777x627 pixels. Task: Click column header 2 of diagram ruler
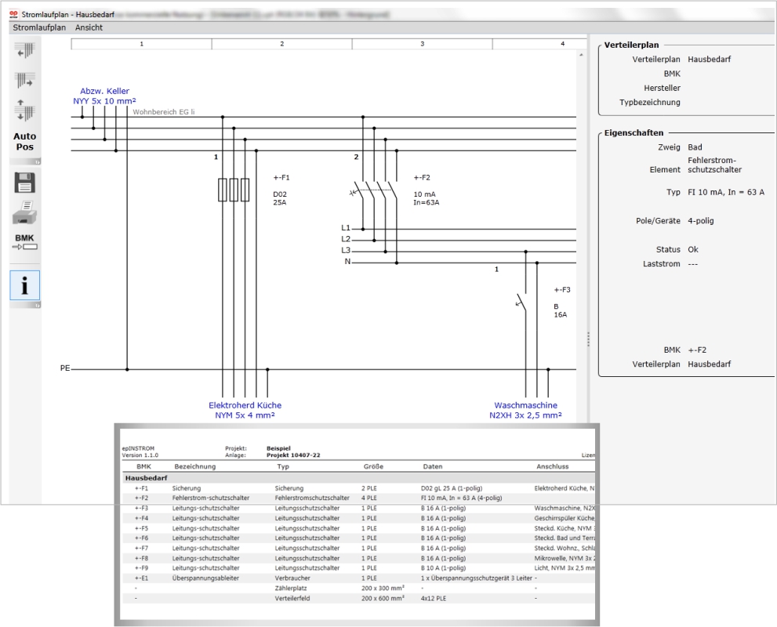(282, 44)
